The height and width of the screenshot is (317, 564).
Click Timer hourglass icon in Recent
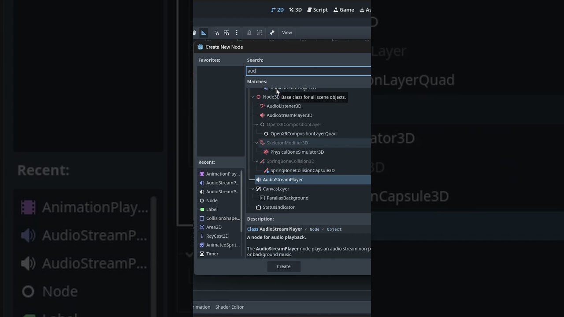[x=202, y=254]
